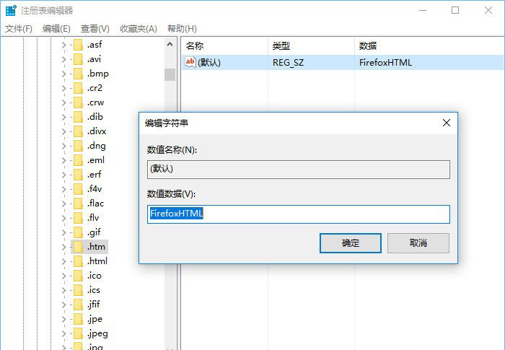Click the .flac folder icon
This screenshot has width=505, height=350.
tap(78, 204)
